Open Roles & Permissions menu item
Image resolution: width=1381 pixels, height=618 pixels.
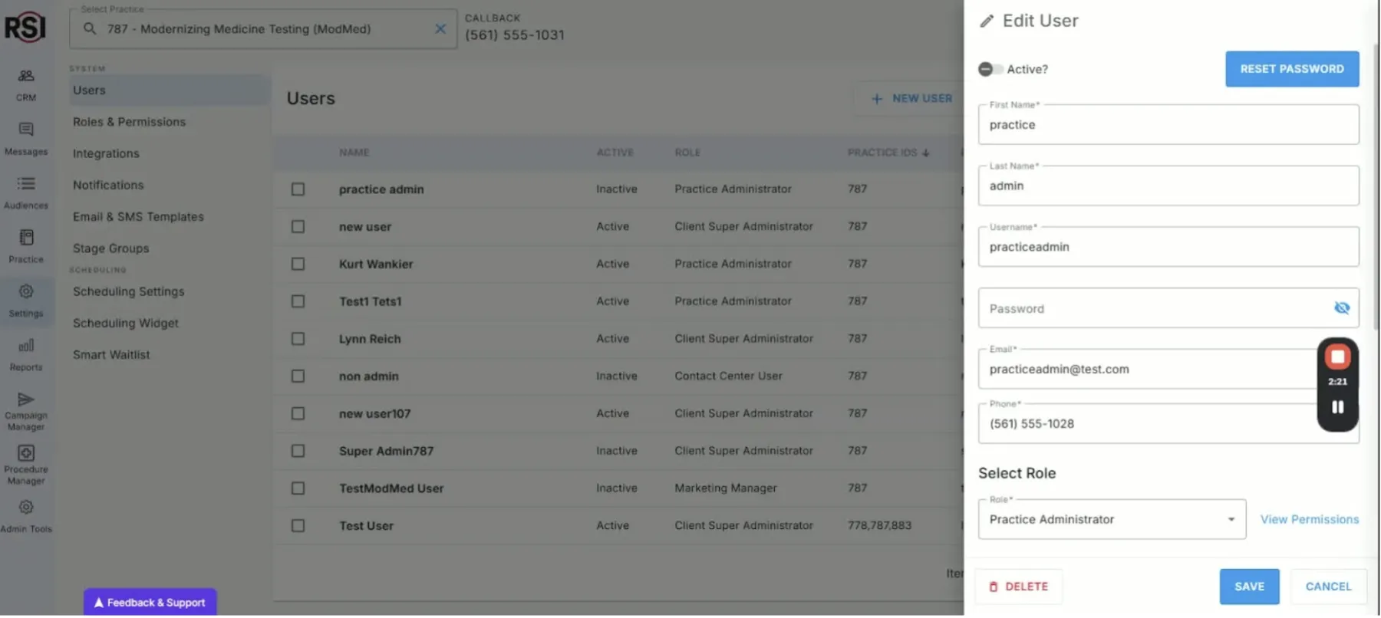click(x=129, y=122)
